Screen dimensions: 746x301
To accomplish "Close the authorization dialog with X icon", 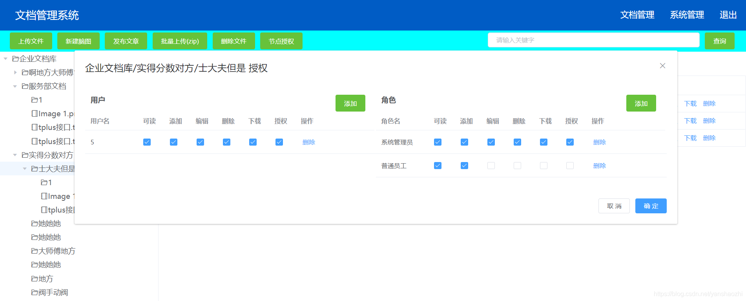I will click(662, 66).
